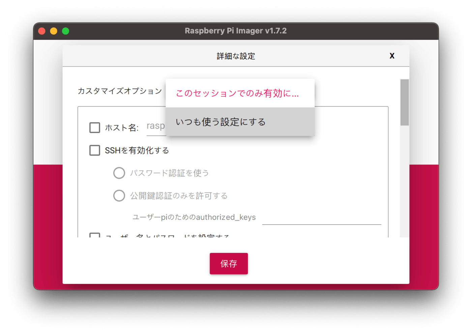This screenshot has height=334, width=472.
Task: Select このセッションでのみ有効に… option
Action: pyautogui.click(x=240, y=93)
